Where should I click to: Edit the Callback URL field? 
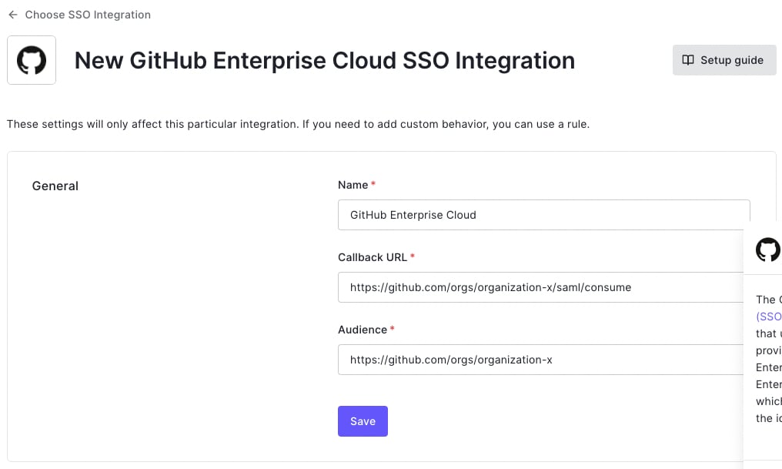pos(540,287)
